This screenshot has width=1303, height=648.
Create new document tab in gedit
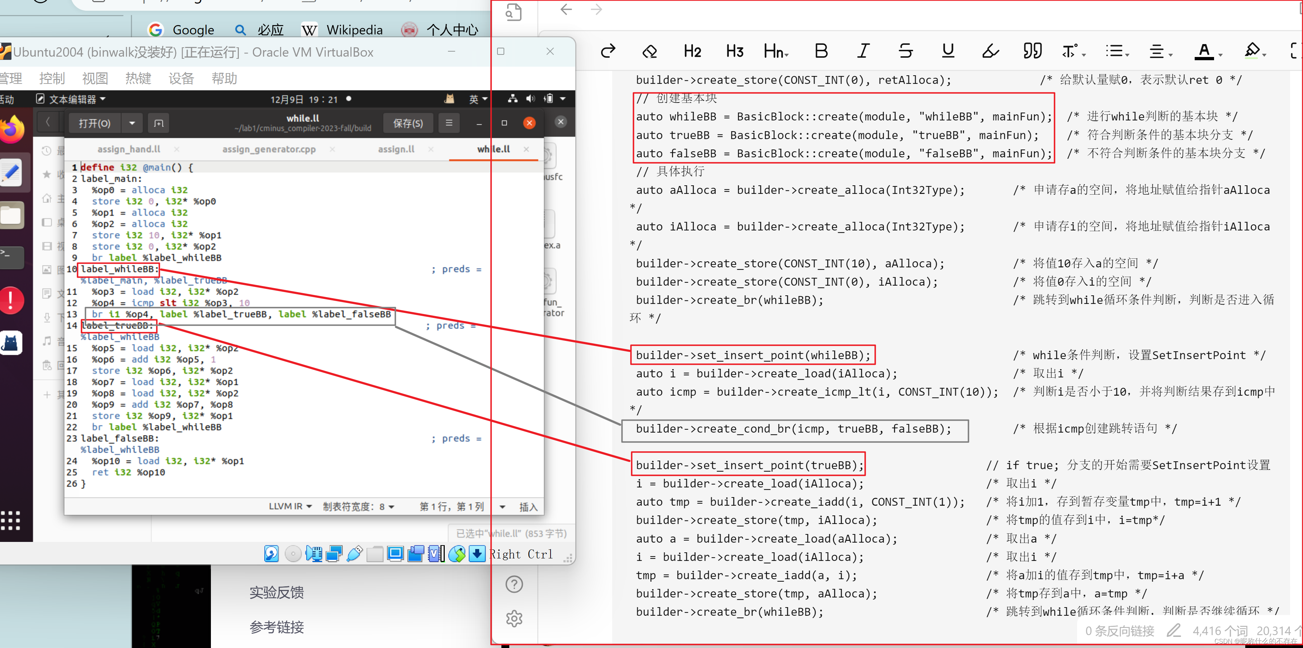[159, 123]
